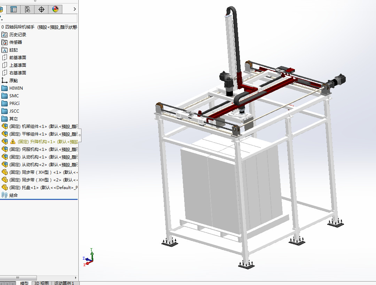Image resolution: width=376 pixels, height=285 pixels.
Task: Select the 註記 text label
Action: (x=14, y=50)
